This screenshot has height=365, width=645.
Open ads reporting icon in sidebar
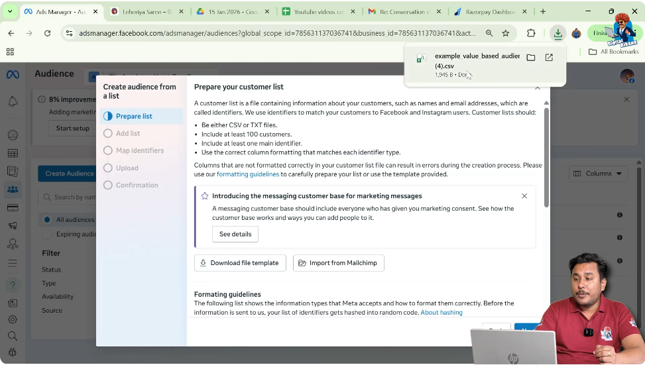click(13, 172)
